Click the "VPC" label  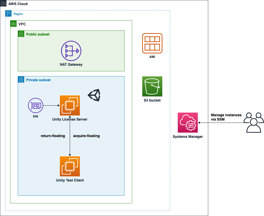22,24
